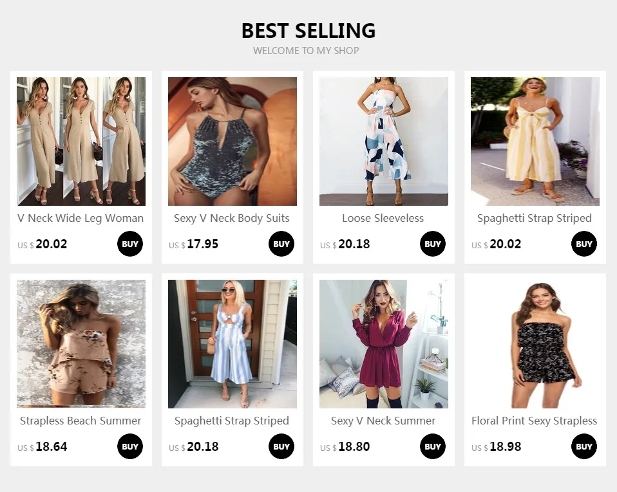
Task: Click BUY for Sexy V Neck Summer romper
Action: point(433,446)
